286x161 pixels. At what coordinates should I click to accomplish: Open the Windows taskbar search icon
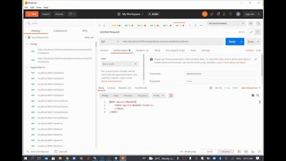click(32, 158)
